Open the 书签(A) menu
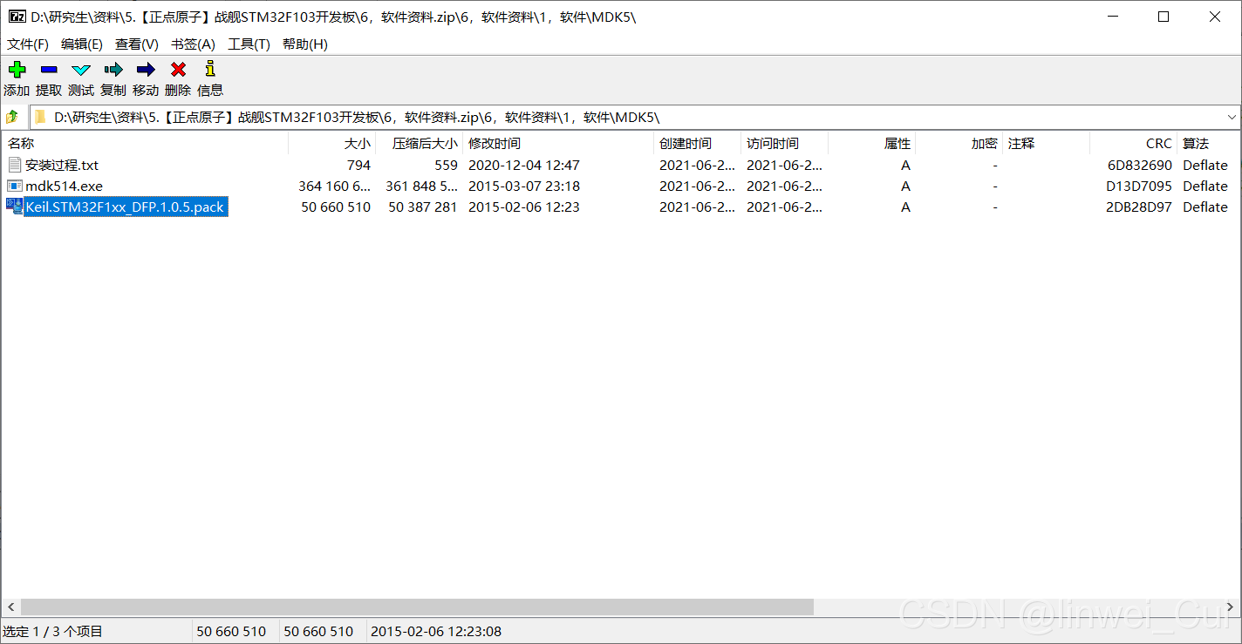 (193, 44)
